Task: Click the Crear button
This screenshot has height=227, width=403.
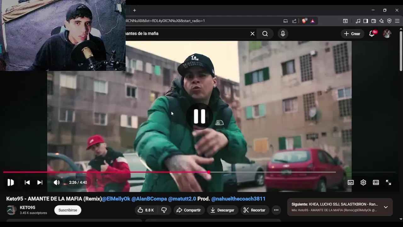Action: [352, 34]
